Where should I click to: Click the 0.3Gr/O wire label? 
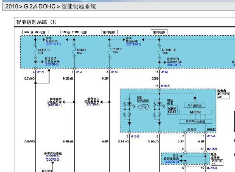(x=153, y=141)
